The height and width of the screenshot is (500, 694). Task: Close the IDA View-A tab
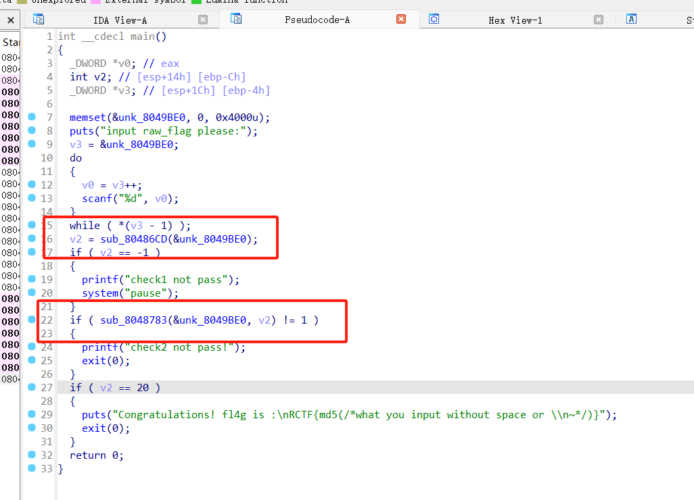(x=203, y=20)
